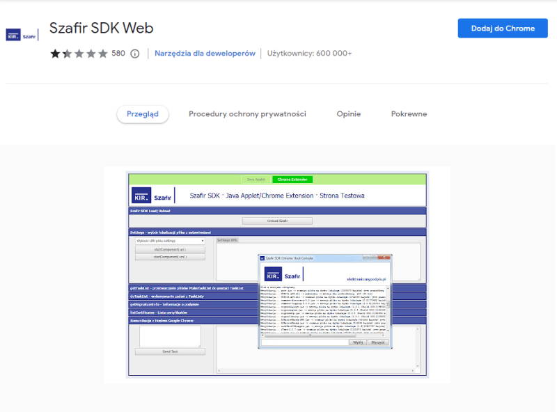557x412 pixels.
Task: Click the Dodaj do Chrome button
Action: (x=502, y=29)
